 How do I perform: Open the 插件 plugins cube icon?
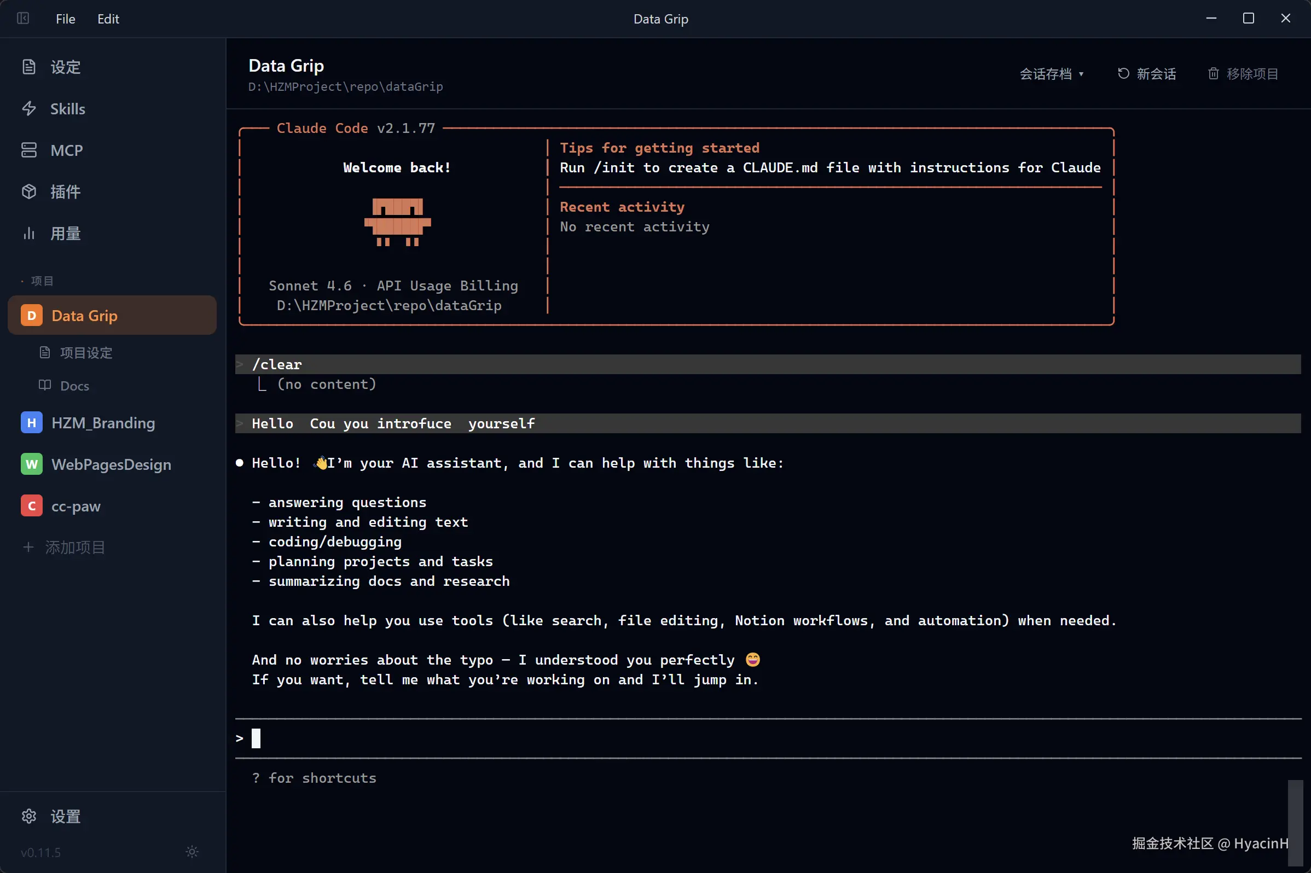(x=29, y=192)
